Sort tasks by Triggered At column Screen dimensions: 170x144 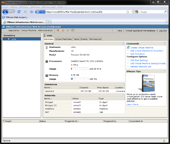84,121
